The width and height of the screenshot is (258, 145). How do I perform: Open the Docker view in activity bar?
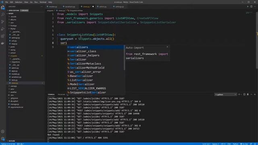pyautogui.click(x=3, y=43)
